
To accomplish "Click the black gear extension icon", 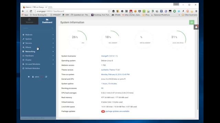I will pyautogui.click(x=122, y=11).
